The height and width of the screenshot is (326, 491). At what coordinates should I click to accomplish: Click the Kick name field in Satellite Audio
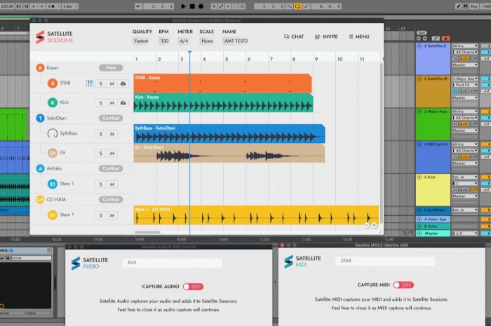[173, 262]
